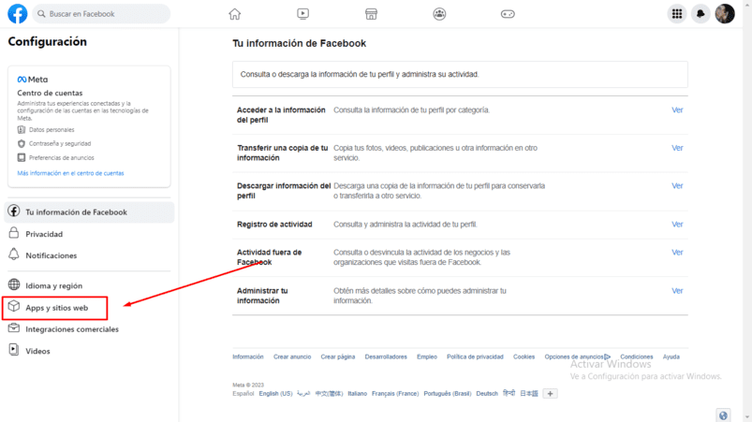Click Ver for Acceder a la información del perfil

point(677,110)
